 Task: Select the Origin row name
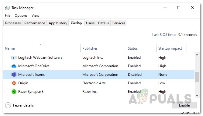point(23,83)
